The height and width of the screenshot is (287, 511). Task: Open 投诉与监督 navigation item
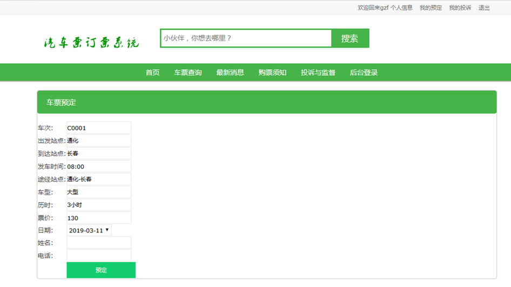pyautogui.click(x=318, y=72)
